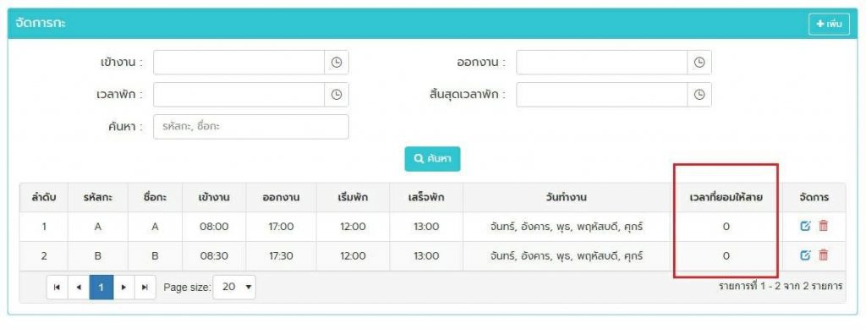
Task: Delete shift A row
Action: [823, 226]
